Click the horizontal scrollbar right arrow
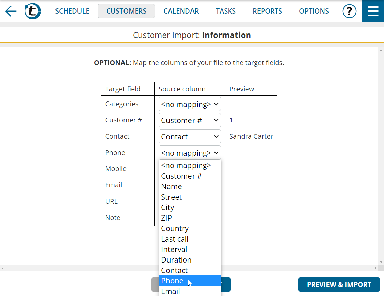384x296 pixels. coord(376,268)
